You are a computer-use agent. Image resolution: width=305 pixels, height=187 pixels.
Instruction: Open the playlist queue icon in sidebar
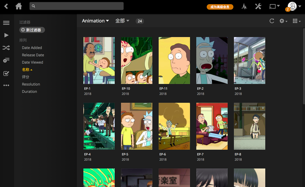tap(6, 60)
